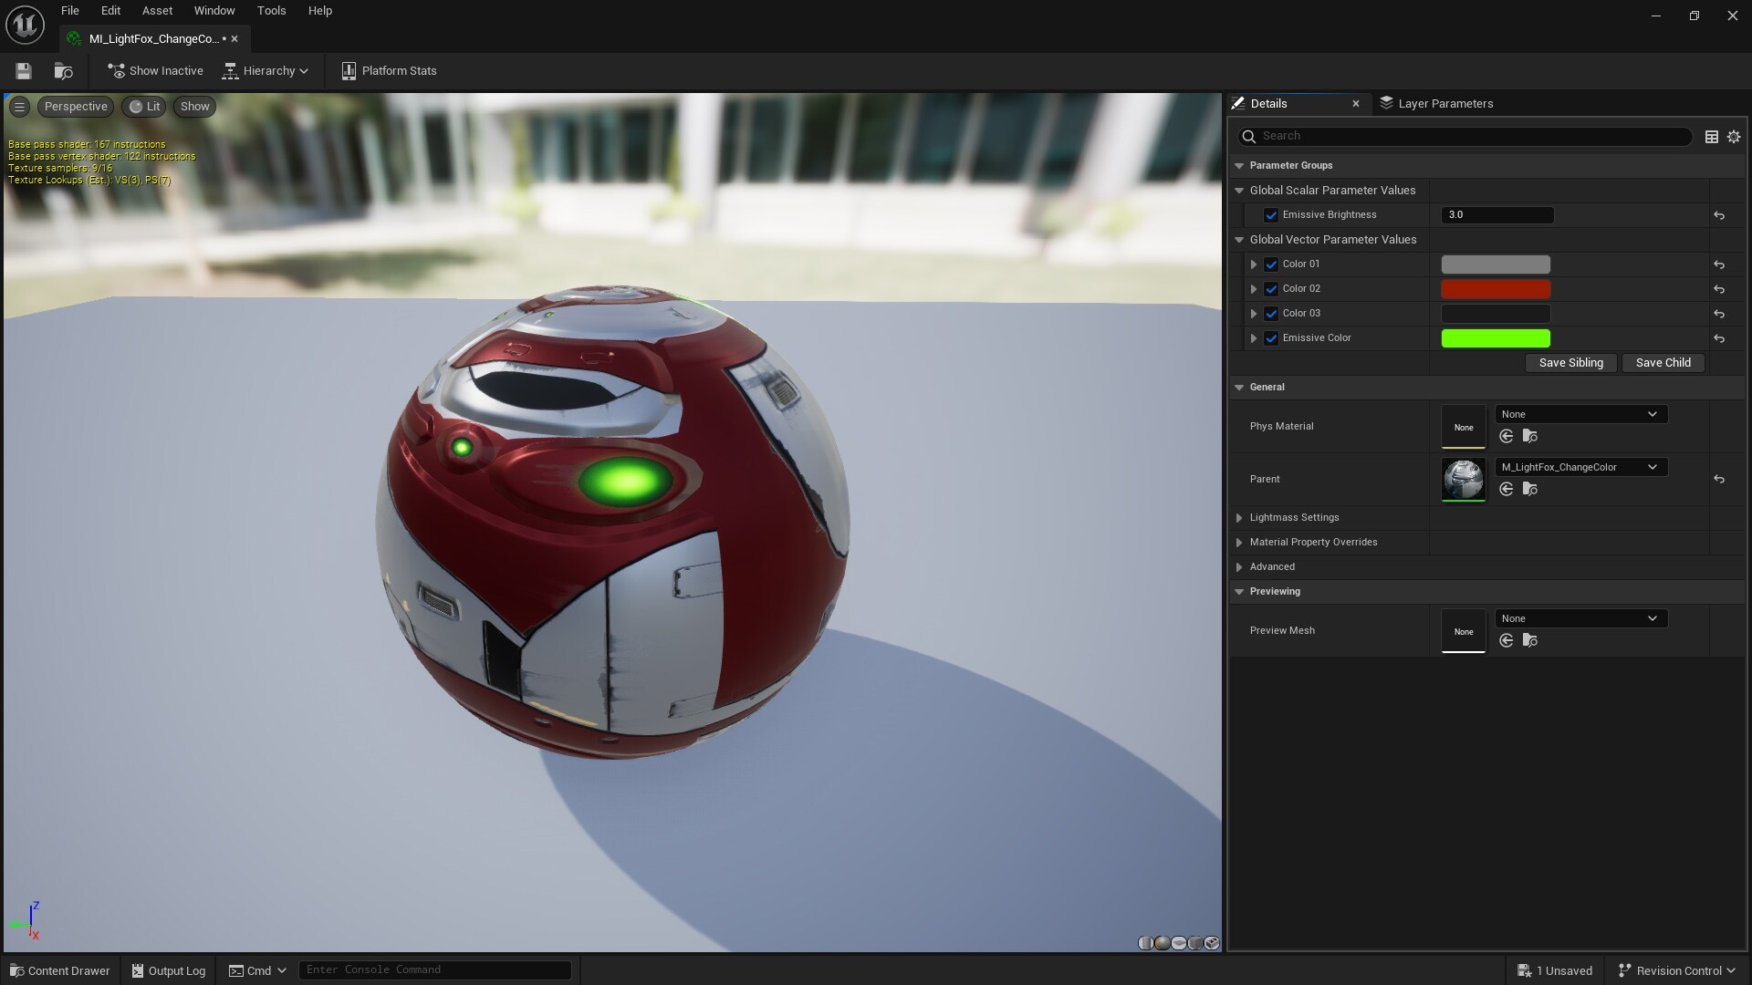Click the parameter Search field
The image size is (1752, 985).
pos(1460,136)
